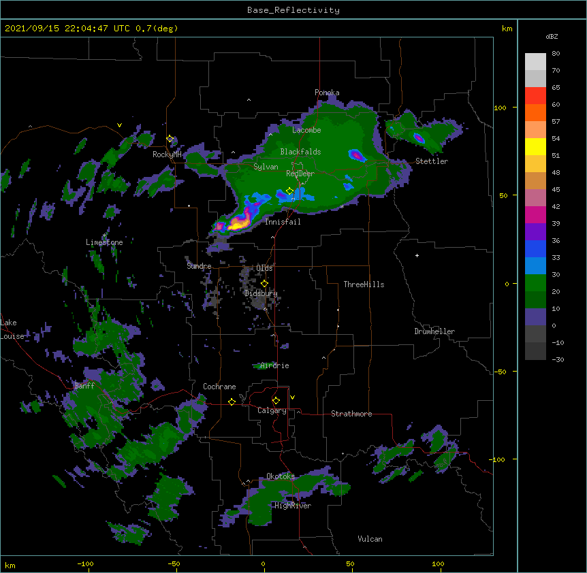Click the ThreeHills label

pos(364,284)
